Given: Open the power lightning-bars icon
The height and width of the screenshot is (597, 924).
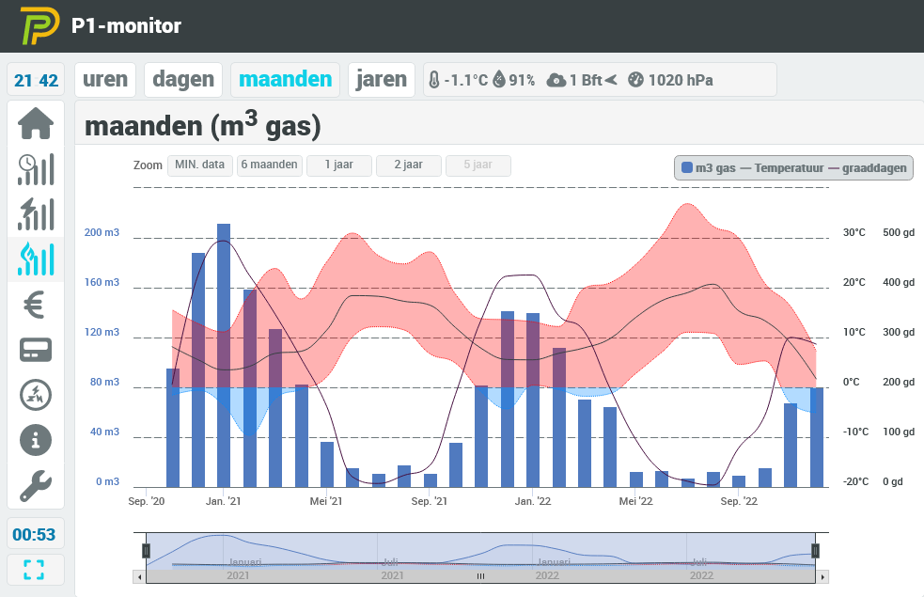Looking at the screenshot, I should (36, 214).
